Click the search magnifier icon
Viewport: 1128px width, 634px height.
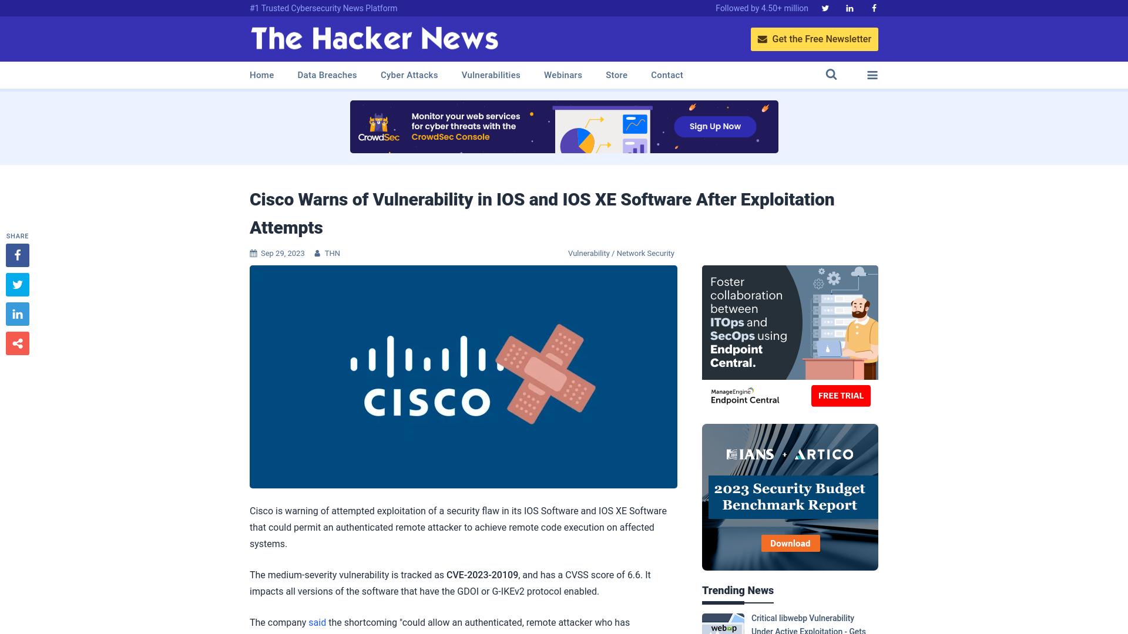[x=831, y=75]
